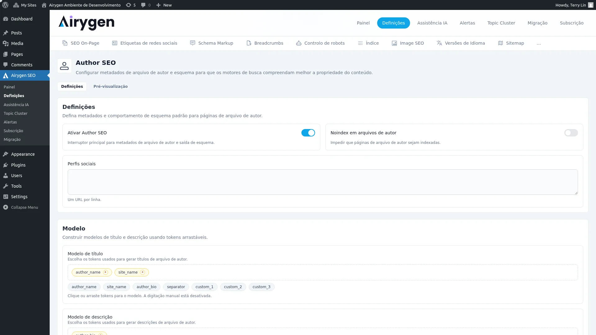Open the Migração top navigation tab

coord(537,23)
